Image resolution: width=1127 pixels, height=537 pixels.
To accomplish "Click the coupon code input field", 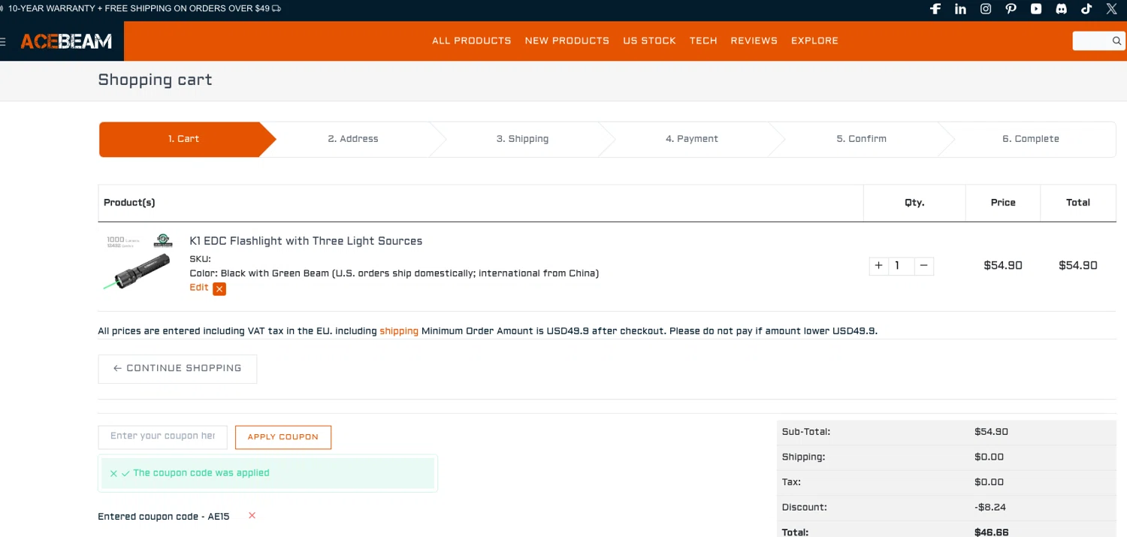I will [x=162, y=436].
